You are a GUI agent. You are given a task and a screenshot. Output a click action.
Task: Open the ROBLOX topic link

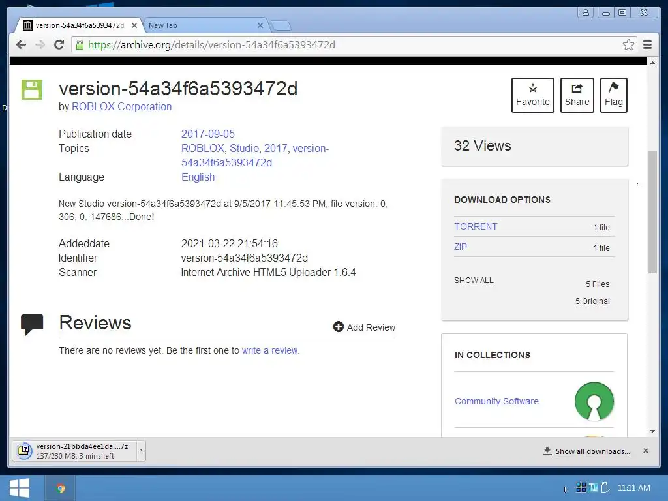203,148
